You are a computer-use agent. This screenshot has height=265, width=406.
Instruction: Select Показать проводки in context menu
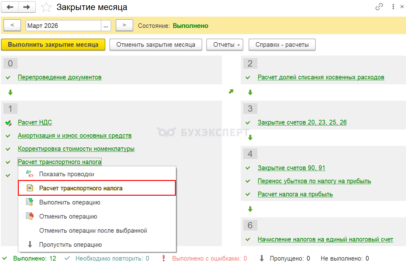pyautogui.click(x=97, y=174)
